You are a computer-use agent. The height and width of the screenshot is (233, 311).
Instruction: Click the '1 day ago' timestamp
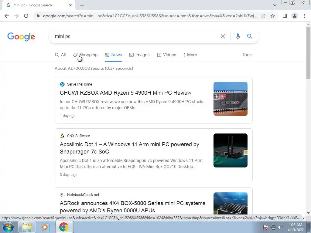click(68, 116)
